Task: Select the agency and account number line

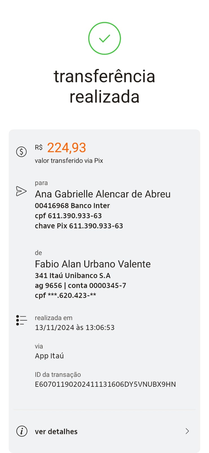Action: [80, 285]
